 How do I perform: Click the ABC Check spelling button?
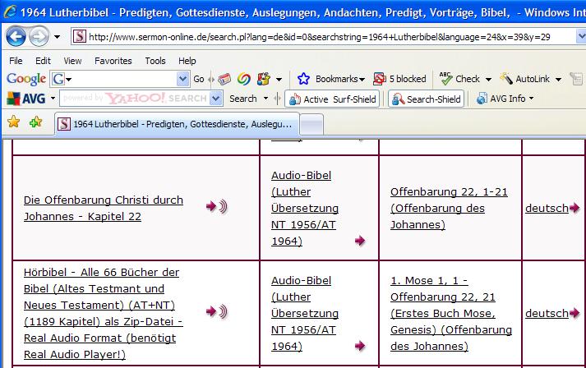pos(459,79)
